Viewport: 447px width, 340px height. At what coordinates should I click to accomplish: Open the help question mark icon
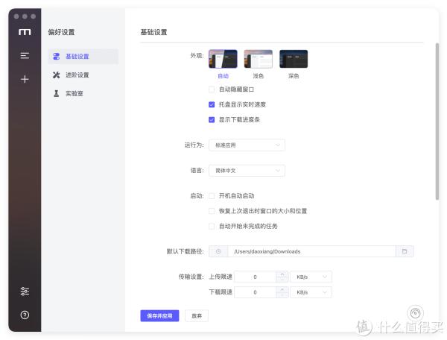click(x=25, y=315)
